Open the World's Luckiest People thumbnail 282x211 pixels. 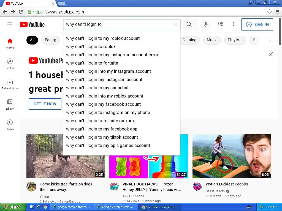[x=232, y=156]
